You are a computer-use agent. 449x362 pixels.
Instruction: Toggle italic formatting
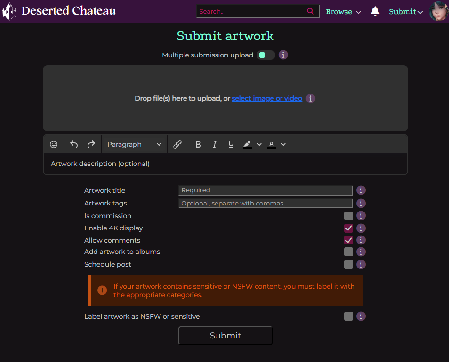pos(215,144)
